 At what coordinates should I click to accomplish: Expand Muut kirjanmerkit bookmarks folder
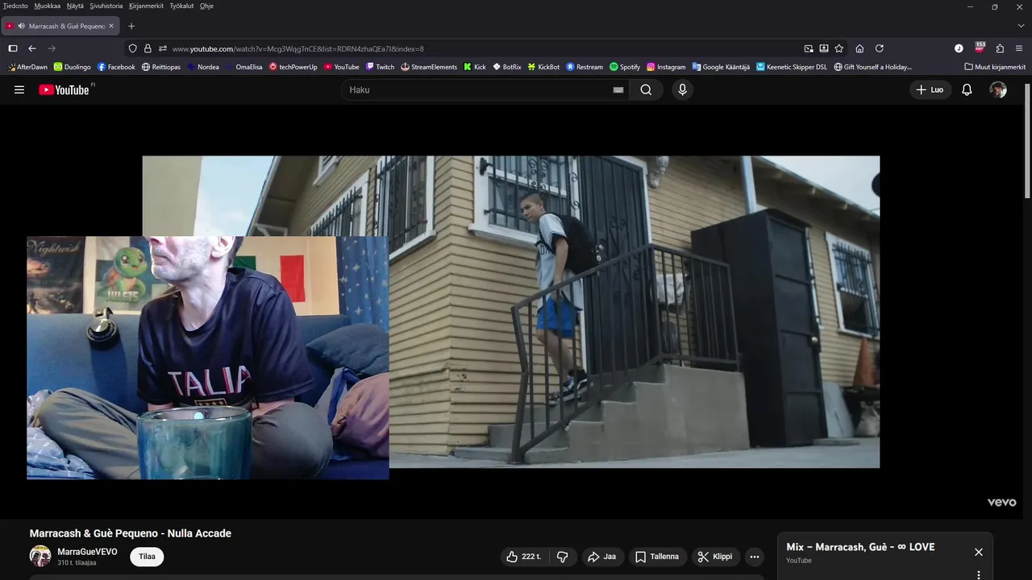[995, 67]
